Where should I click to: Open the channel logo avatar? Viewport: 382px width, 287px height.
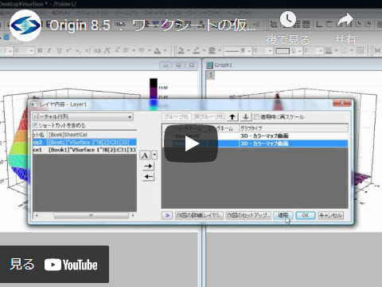pyautogui.click(x=25, y=26)
